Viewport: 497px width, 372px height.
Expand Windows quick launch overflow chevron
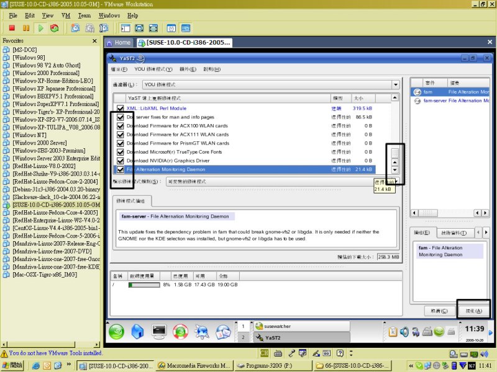pyautogui.click(x=68, y=365)
